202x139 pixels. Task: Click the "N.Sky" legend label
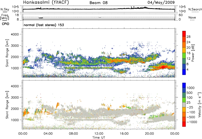[x=5, y=10]
